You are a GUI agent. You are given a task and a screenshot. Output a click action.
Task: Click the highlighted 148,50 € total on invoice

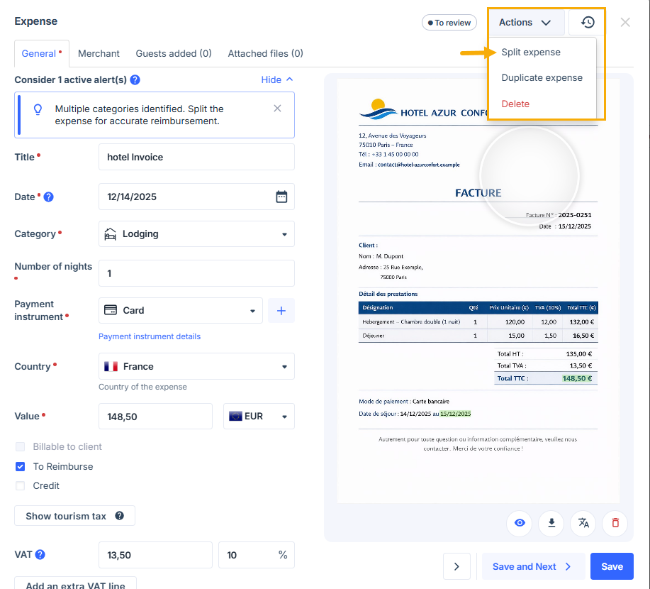coord(577,378)
